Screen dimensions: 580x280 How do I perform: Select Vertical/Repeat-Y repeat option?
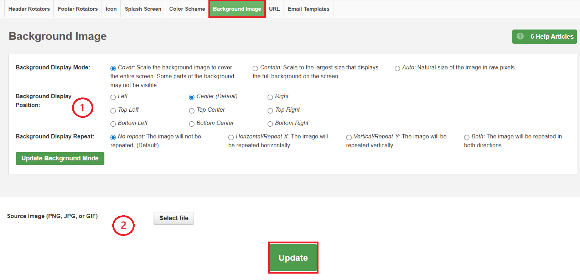pos(349,137)
